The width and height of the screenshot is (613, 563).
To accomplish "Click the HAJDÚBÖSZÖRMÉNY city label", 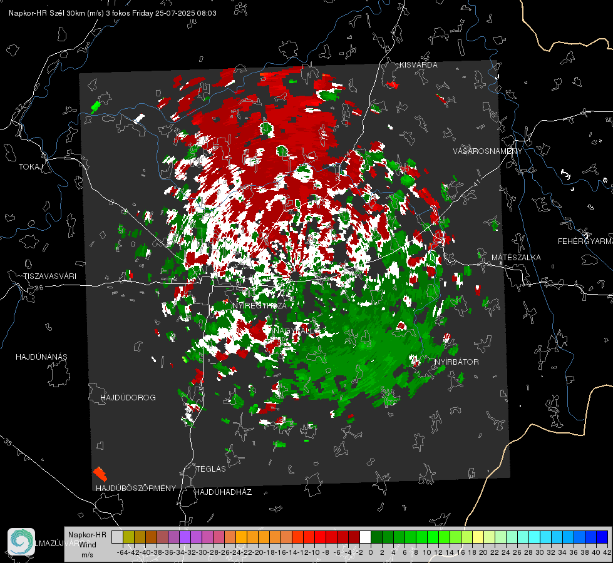I will [x=136, y=489].
